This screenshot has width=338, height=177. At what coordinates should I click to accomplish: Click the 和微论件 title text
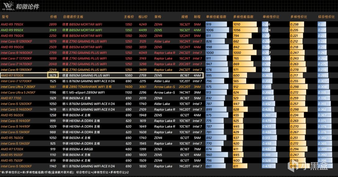point(28,7)
